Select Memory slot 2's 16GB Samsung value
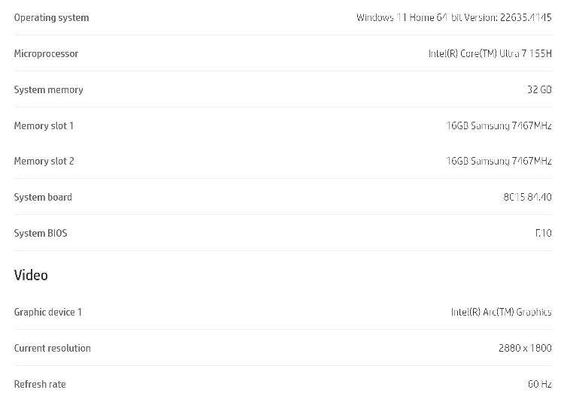 499,162
